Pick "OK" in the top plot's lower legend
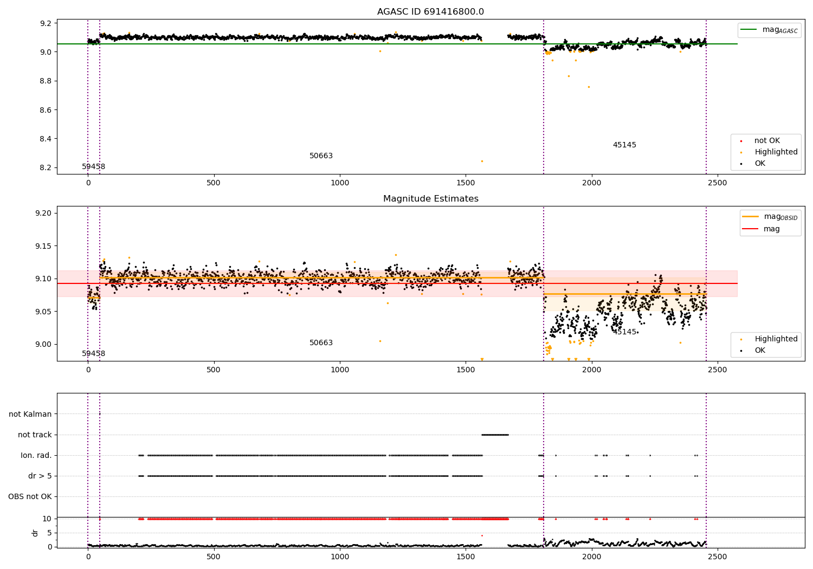The image size is (813, 569). [x=760, y=164]
